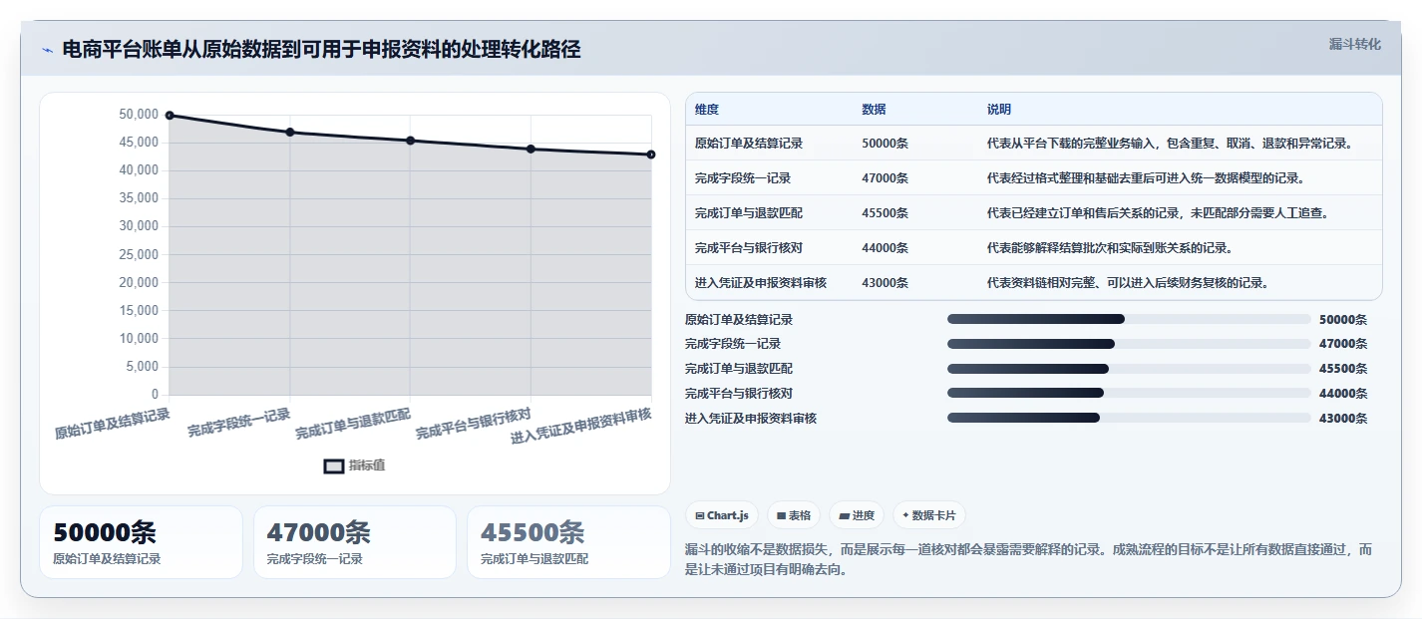Viewport: 1422px width, 619px height.
Task: Select the chart point for 完成订单与退款匹配
Action: [410, 141]
